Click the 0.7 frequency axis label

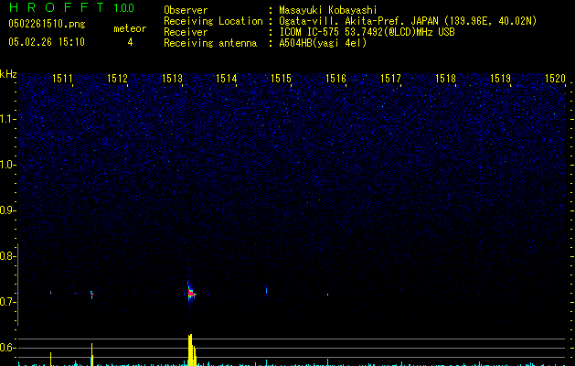[x=7, y=302]
